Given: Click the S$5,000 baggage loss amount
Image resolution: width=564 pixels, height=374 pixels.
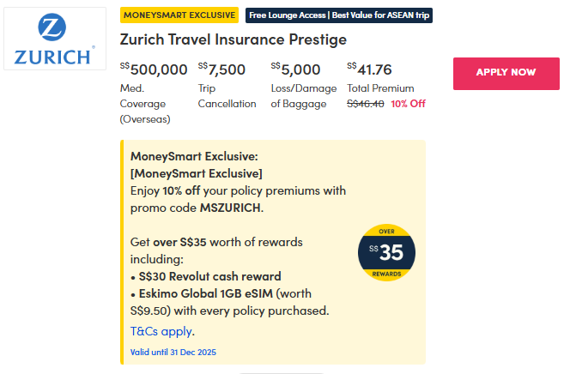Looking at the screenshot, I should point(296,69).
